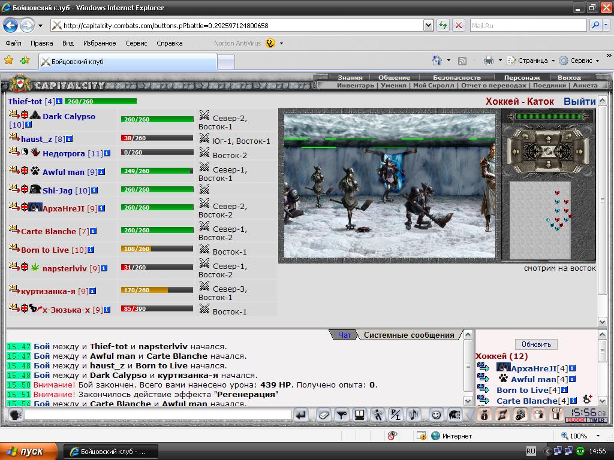Expand the Страница menu dropdown
Image resolution: width=614 pixels, height=460 pixels.
tap(553, 60)
